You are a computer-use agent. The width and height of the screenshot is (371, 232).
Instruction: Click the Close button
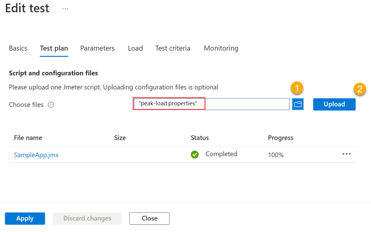click(x=149, y=218)
